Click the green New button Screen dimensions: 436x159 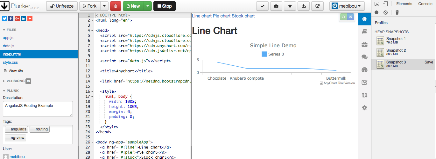[133, 6]
